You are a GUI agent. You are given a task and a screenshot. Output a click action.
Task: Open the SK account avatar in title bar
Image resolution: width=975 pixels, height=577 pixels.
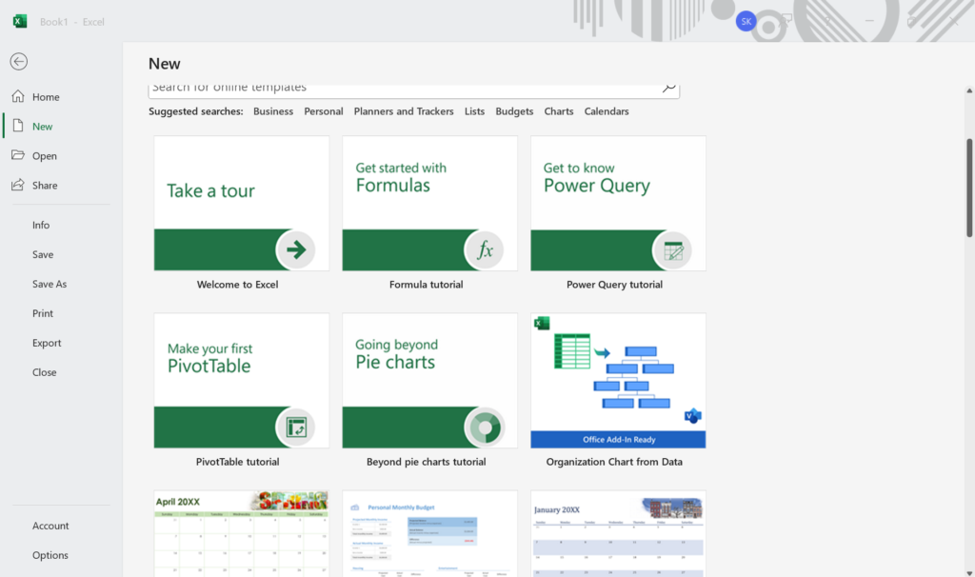click(x=746, y=20)
